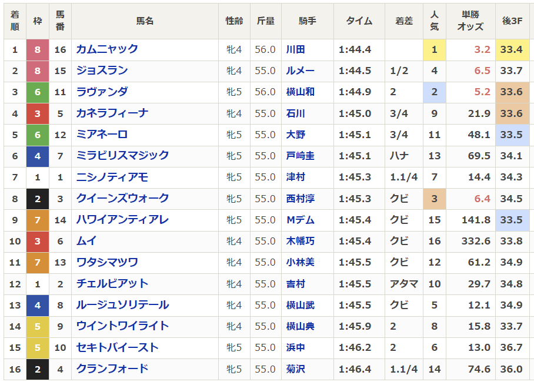Click the 単勝オッズ column header

pyautogui.click(x=470, y=21)
